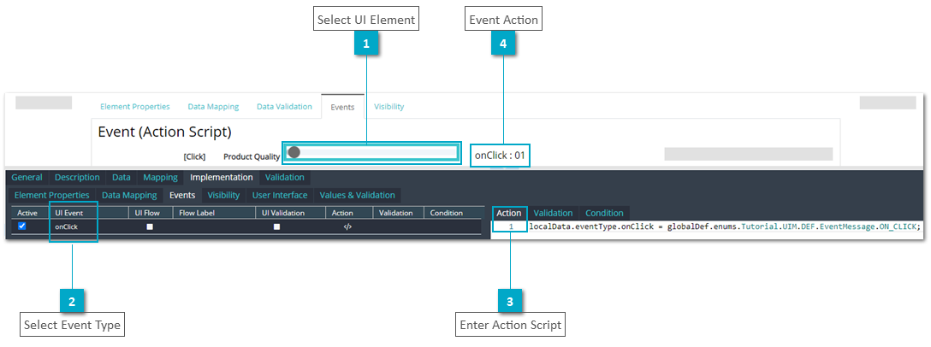931x347 pixels.
Task: Open the script editor's Validation tab
Action: pyautogui.click(x=554, y=213)
